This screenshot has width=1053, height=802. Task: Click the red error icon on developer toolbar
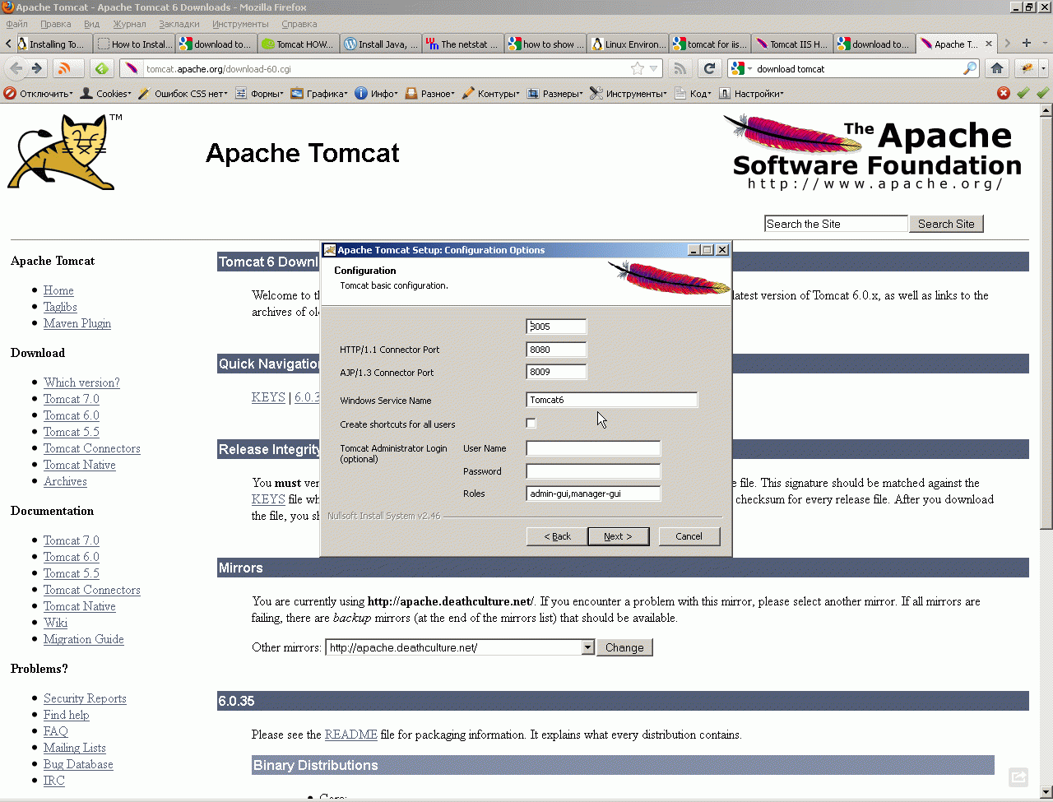tap(1003, 93)
